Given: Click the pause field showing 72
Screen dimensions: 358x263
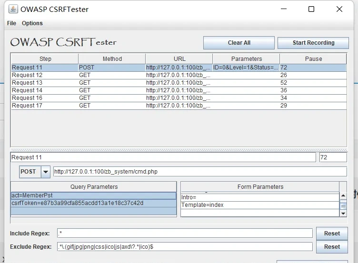Looking at the screenshot, I should pyautogui.click(x=333, y=157).
